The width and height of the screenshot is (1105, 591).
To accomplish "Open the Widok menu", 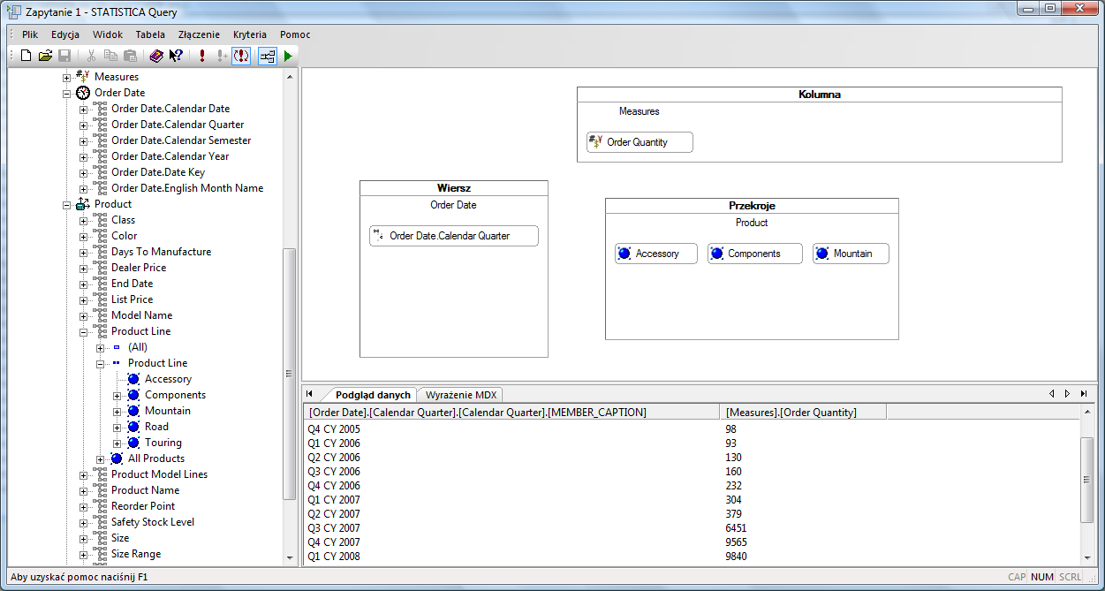I will (108, 34).
